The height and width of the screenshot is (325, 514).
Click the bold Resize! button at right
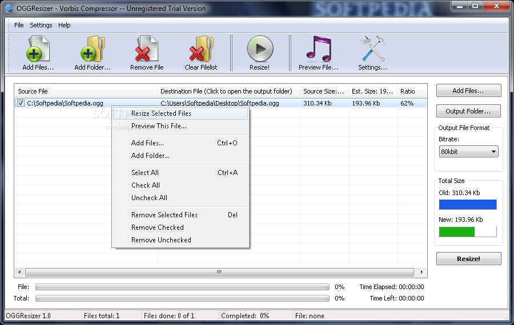468,259
